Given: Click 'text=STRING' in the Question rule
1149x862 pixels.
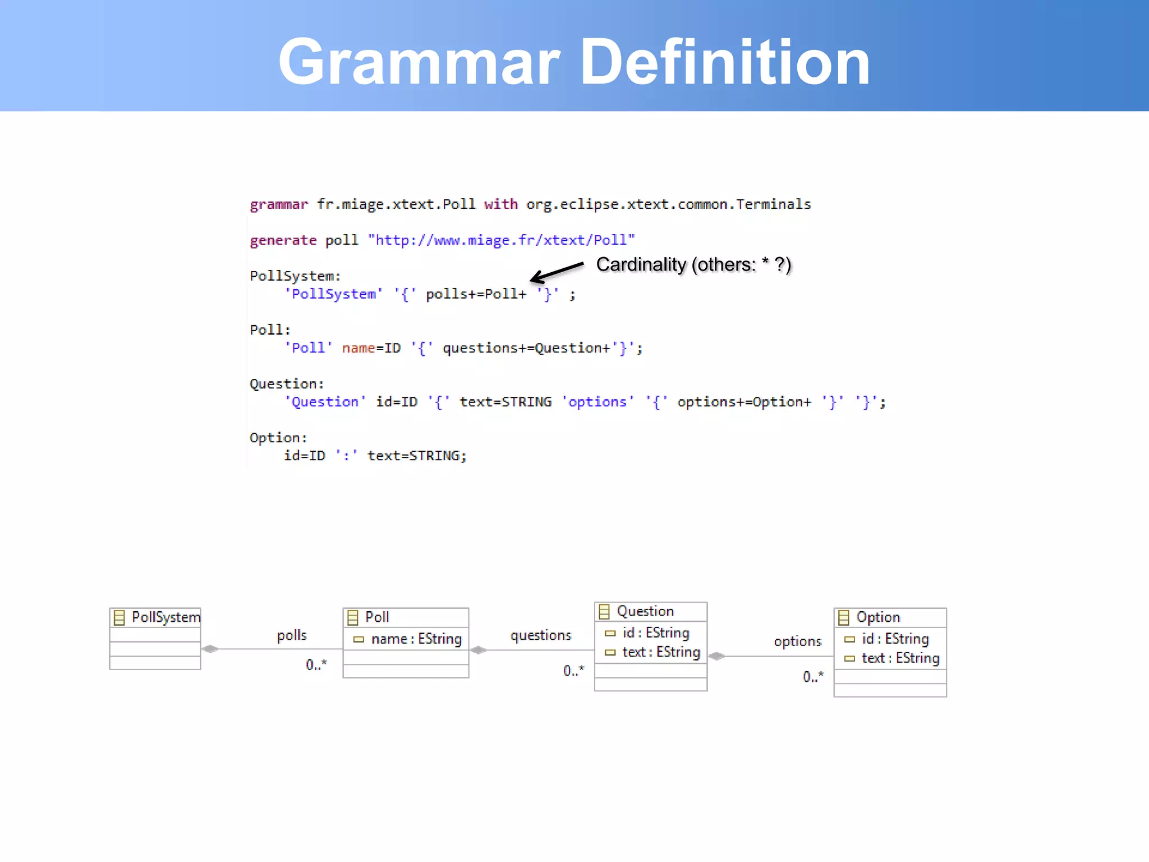Looking at the screenshot, I should pyautogui.click(x=505, y=402).
